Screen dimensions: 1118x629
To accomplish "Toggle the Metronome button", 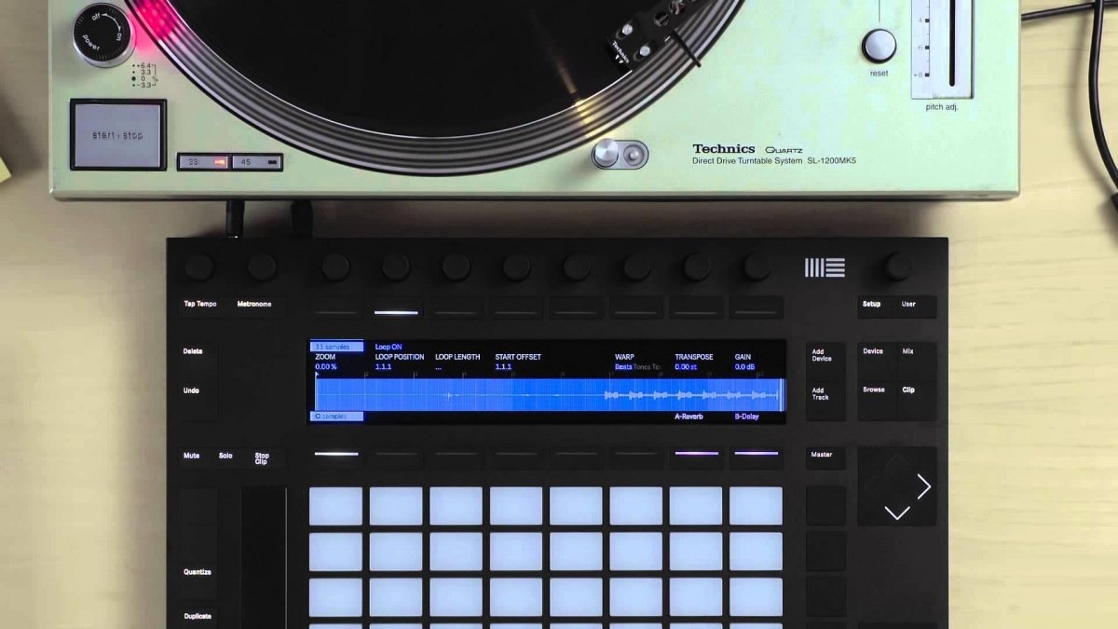I will pyautogui.click(x=253, y=305).
